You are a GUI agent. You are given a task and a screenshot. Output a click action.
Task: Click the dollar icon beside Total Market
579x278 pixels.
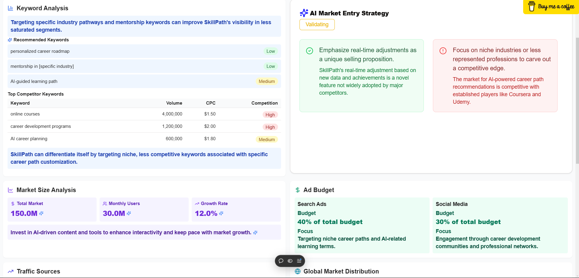(13, 204)
